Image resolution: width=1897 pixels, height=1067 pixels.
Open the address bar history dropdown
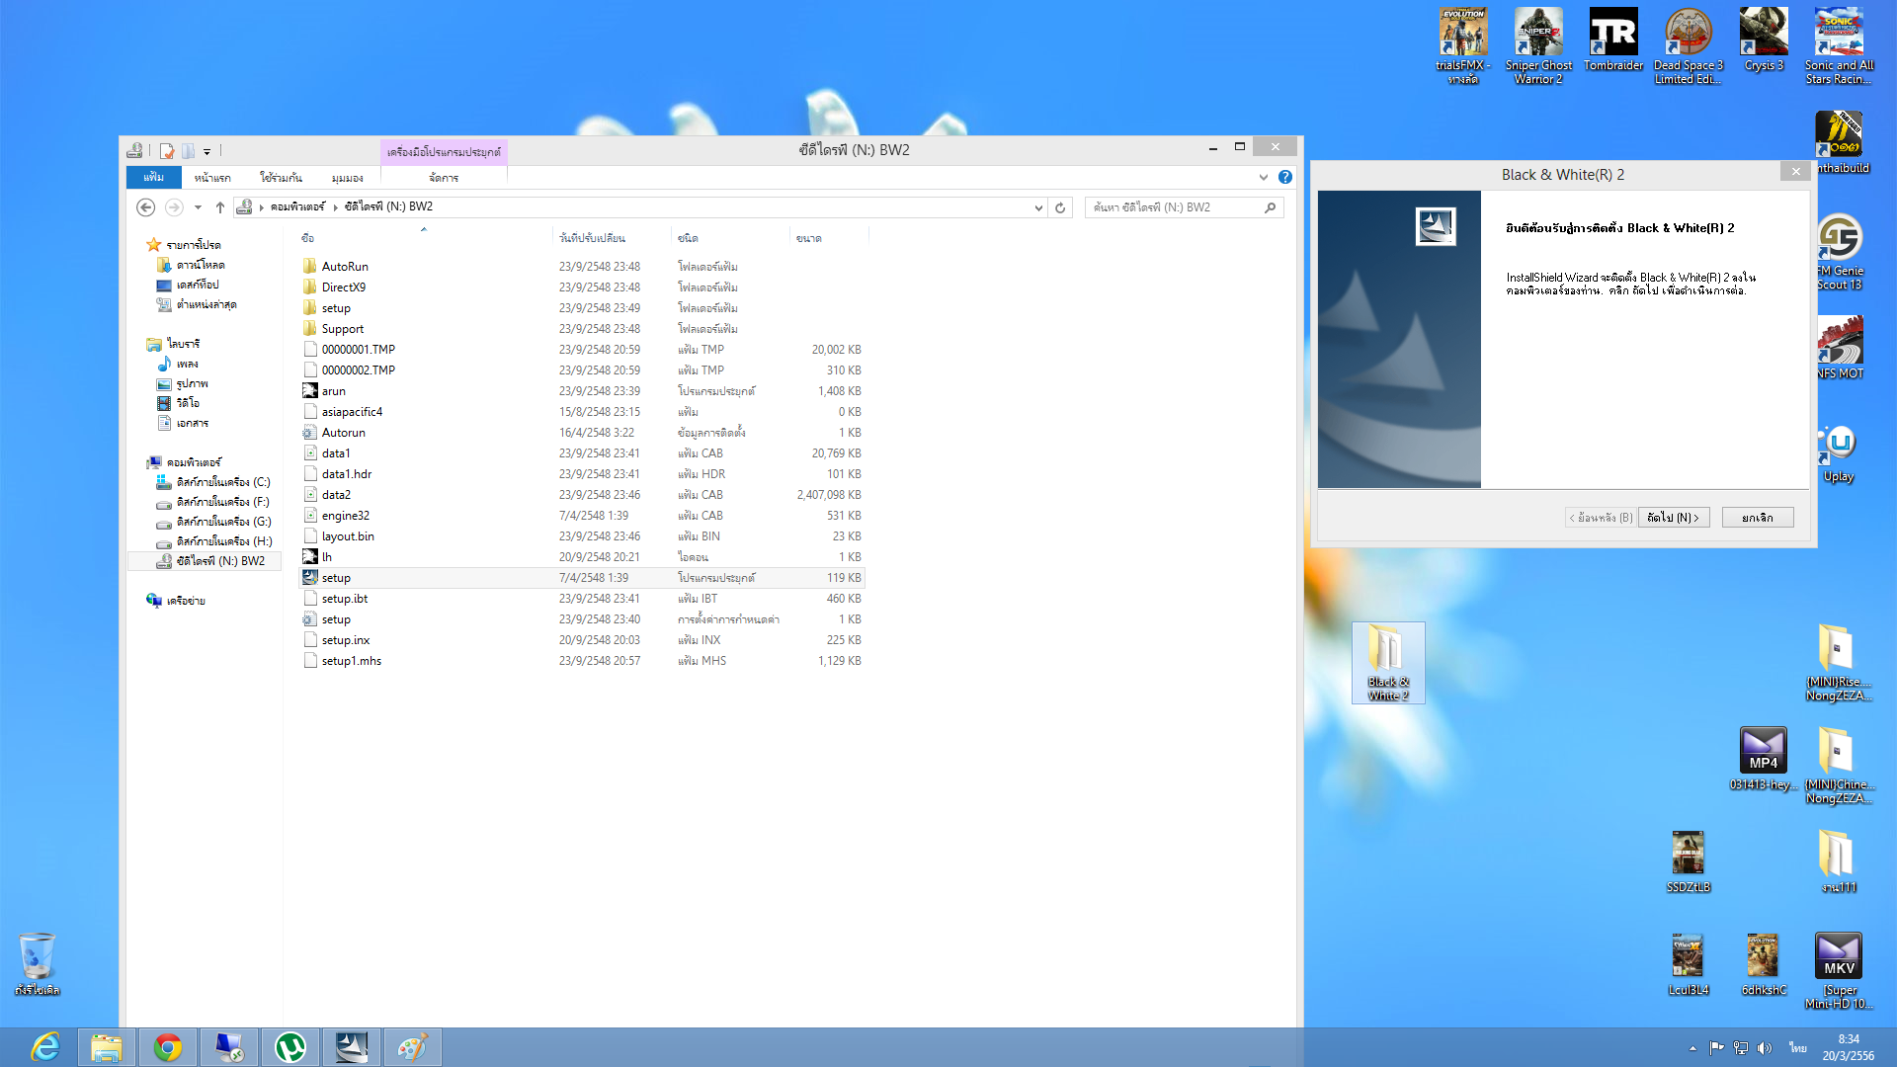(1037, 207)
